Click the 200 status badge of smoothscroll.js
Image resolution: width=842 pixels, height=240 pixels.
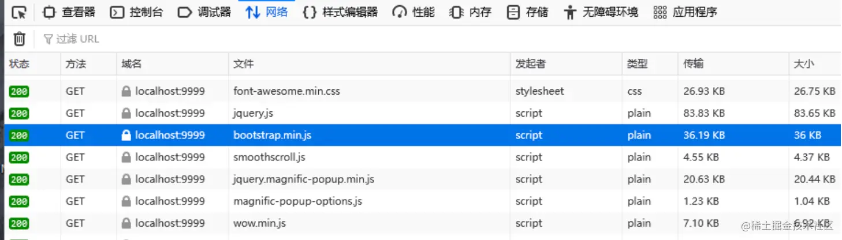(x=18, y=157)
